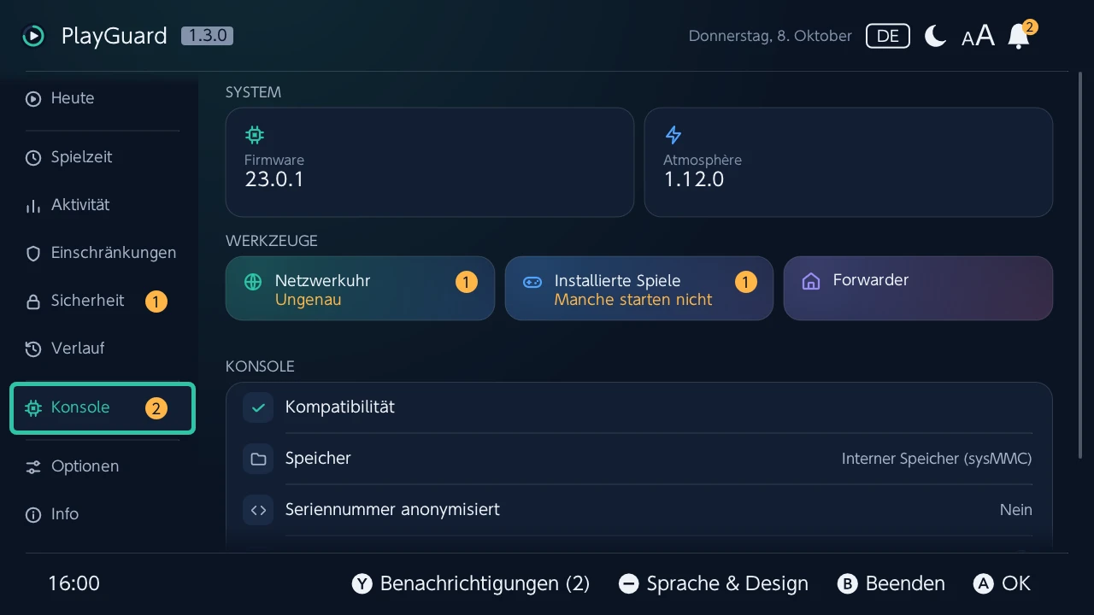Click the Kompatibilität checkmark icon
This screenshot has height=615, width=1094.
(258, 407)
